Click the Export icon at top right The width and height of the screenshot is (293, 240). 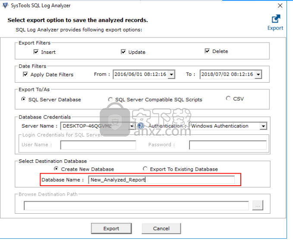276,22
